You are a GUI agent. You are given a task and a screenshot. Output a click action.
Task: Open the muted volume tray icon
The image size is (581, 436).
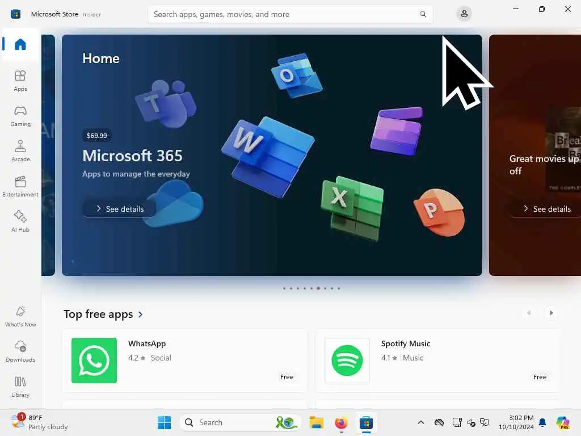[471, 422]
